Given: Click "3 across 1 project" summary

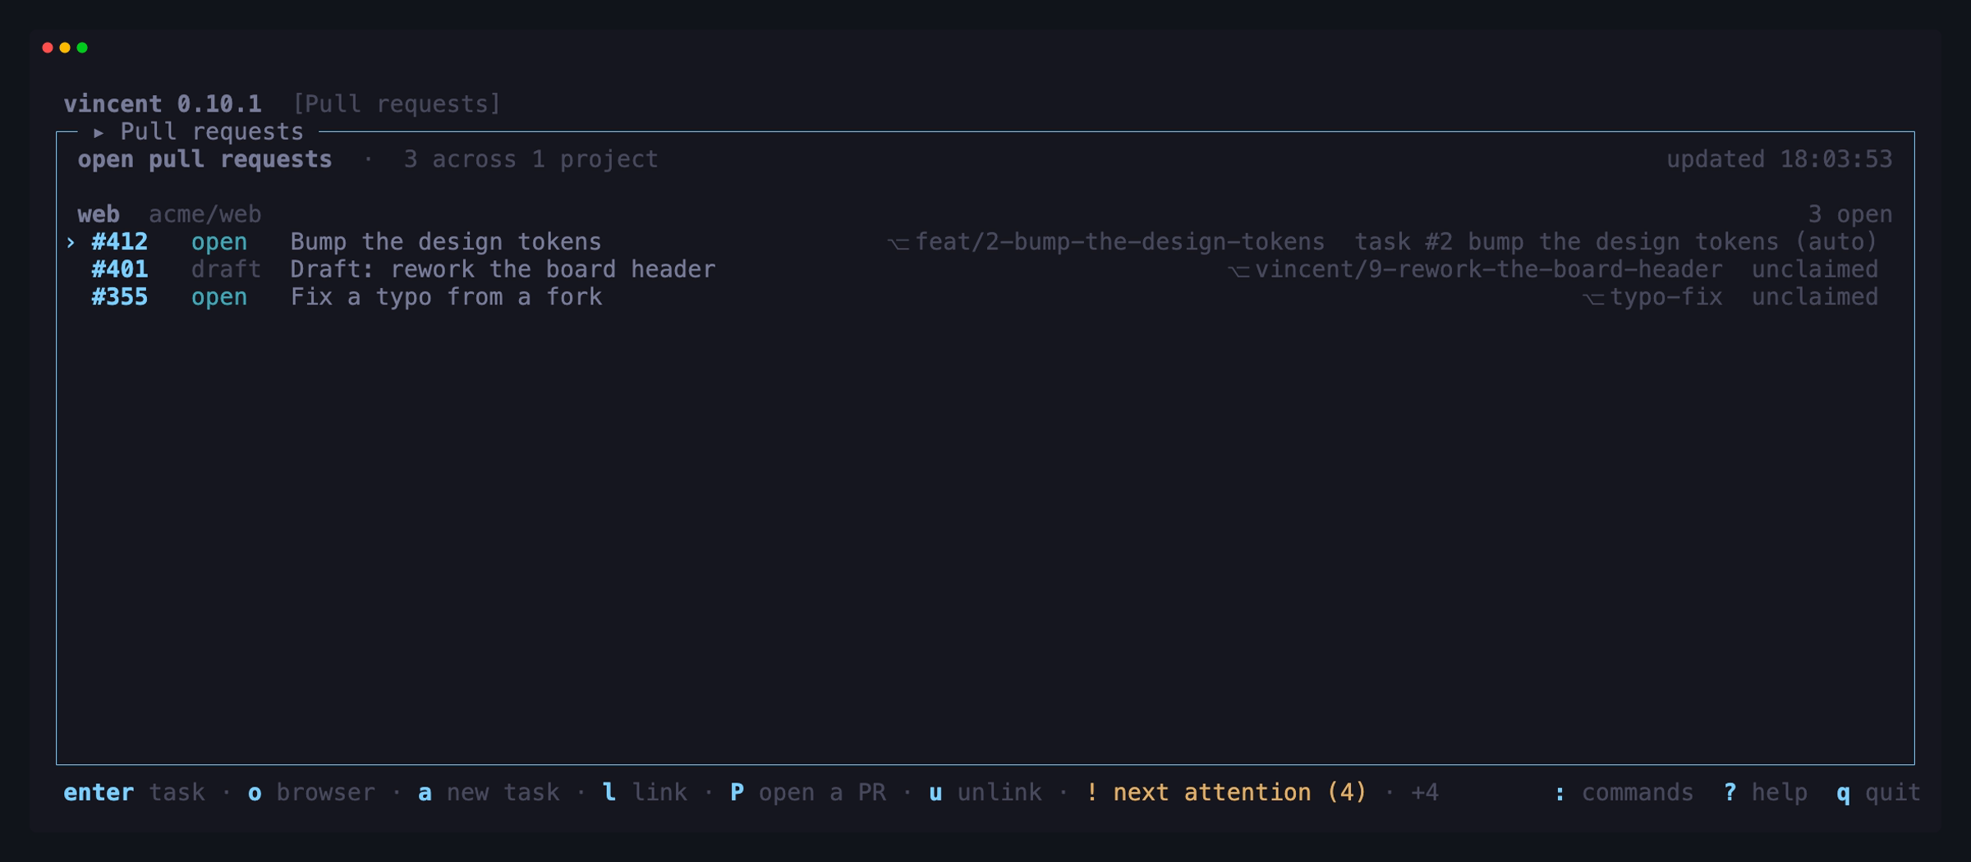Looking at the screenshot, I should pos(531,159).
